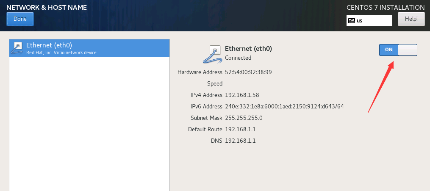This screenshot has height=191, width=430.
Task: Click the keyboard layout icon
Action: click(351, 20)
